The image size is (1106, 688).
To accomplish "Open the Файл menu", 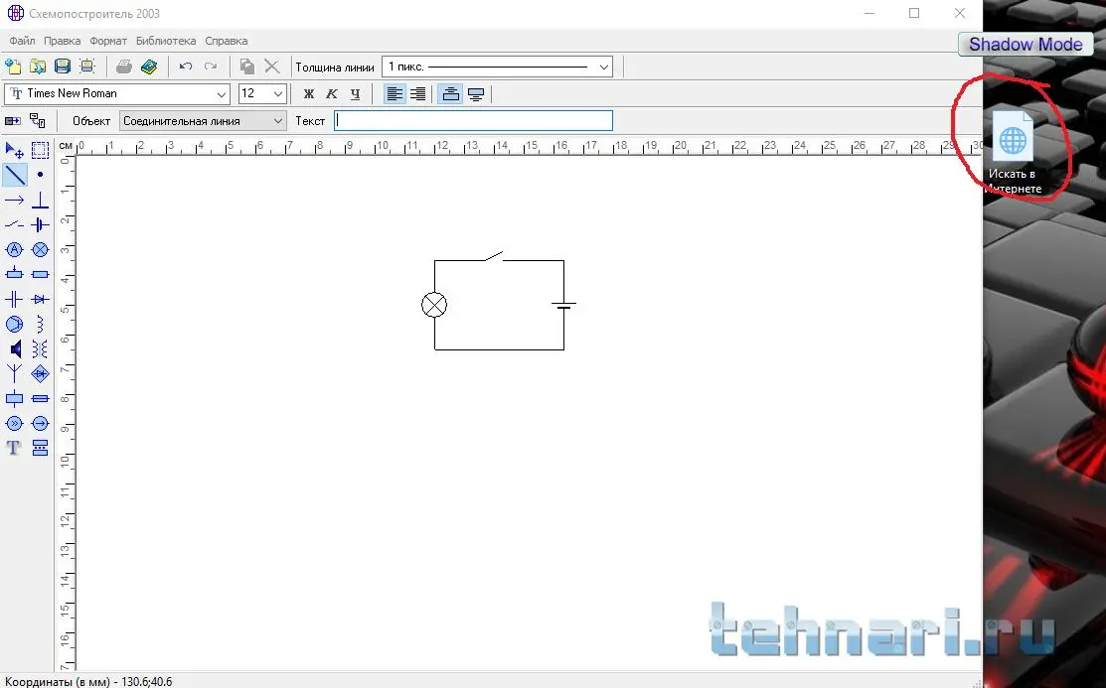I will pyautogui.click(x=23, y=41).
